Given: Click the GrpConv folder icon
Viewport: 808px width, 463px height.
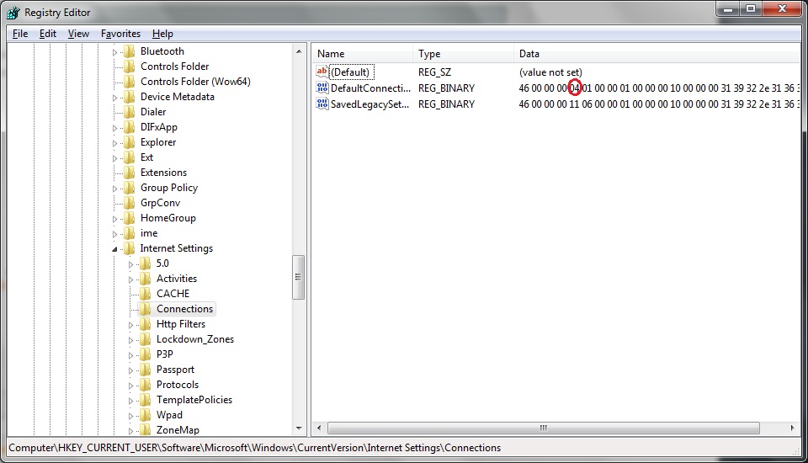Looking at the screenshot, I should (x=130, y=203).
